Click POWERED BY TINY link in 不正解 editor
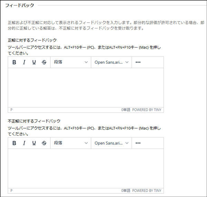 [x=147, y=191]
